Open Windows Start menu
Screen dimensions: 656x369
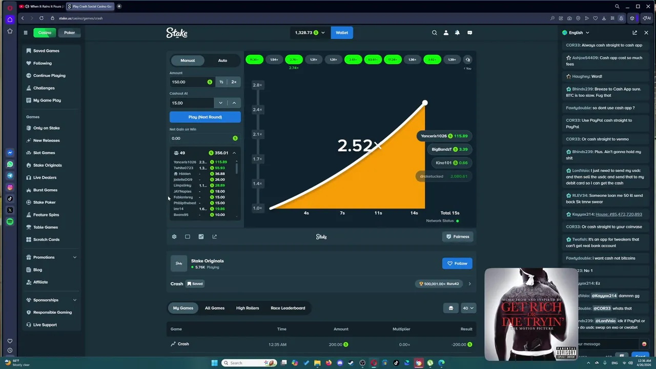click(x=214, y=363)
